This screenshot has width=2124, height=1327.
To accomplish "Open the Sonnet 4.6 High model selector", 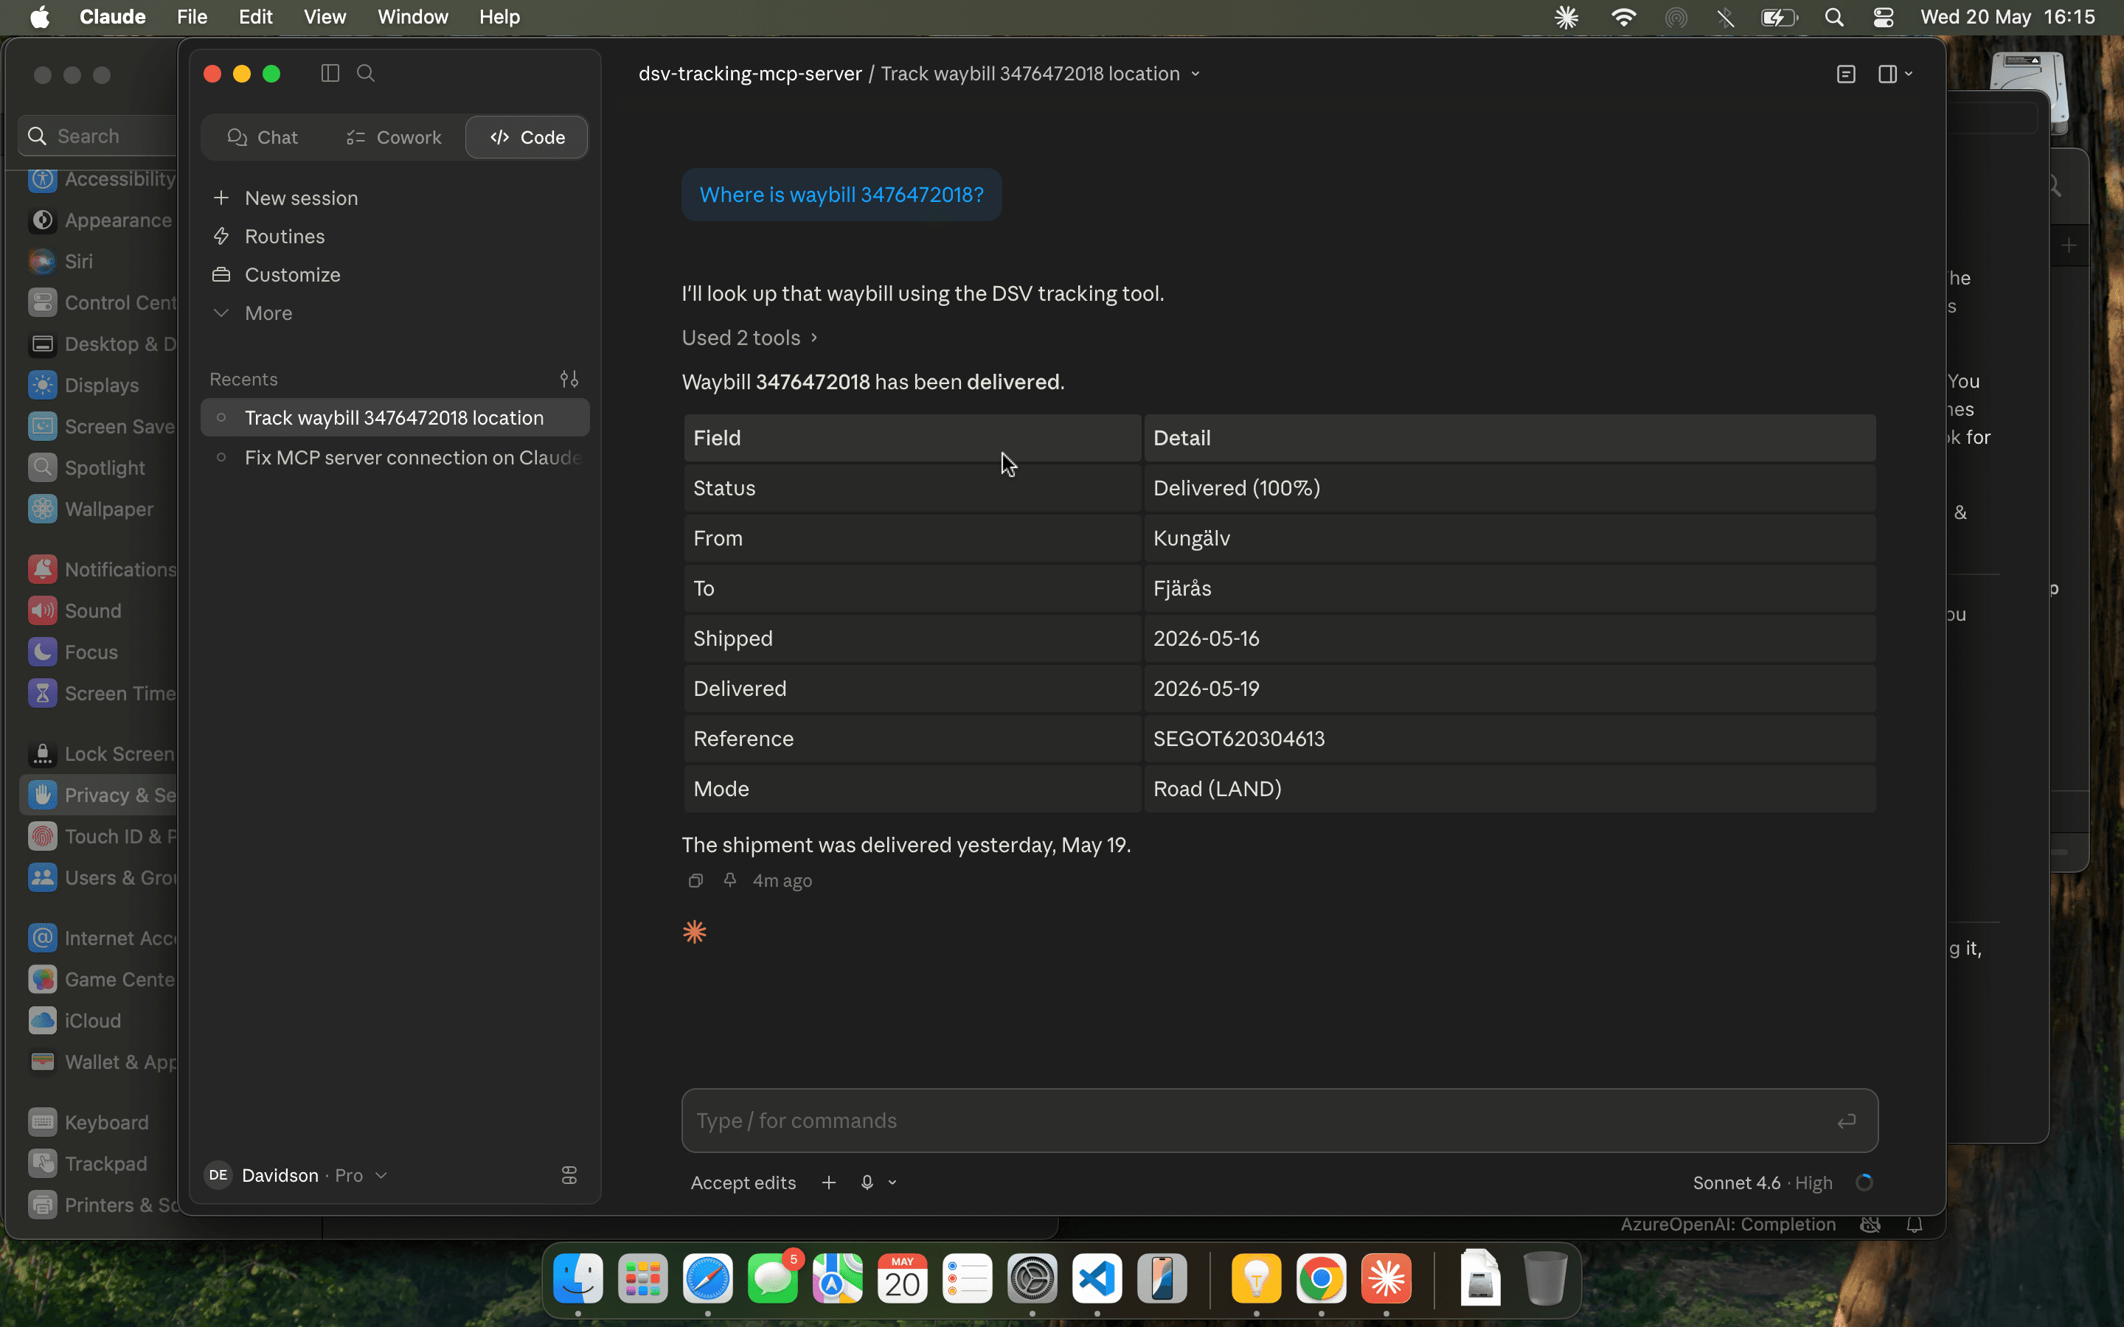I will pyautogui.click(x=1763, y=1183).
